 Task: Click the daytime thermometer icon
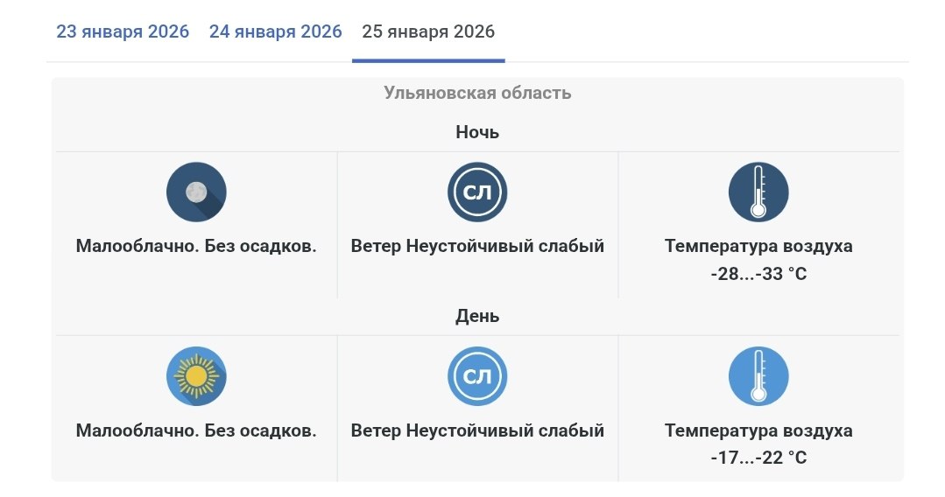(758, 376)
